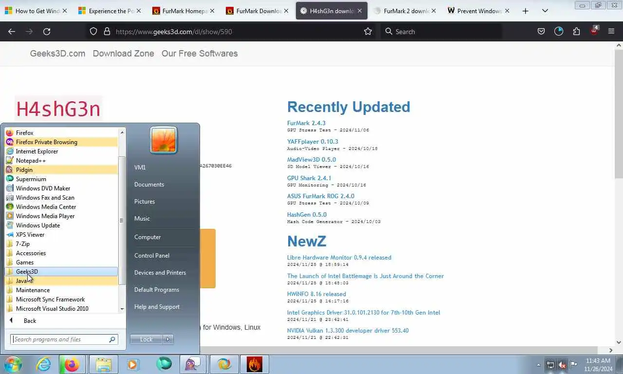Open Windows Update from programs list
Screen dimensions: 623x374
click(x=61, y=225)
